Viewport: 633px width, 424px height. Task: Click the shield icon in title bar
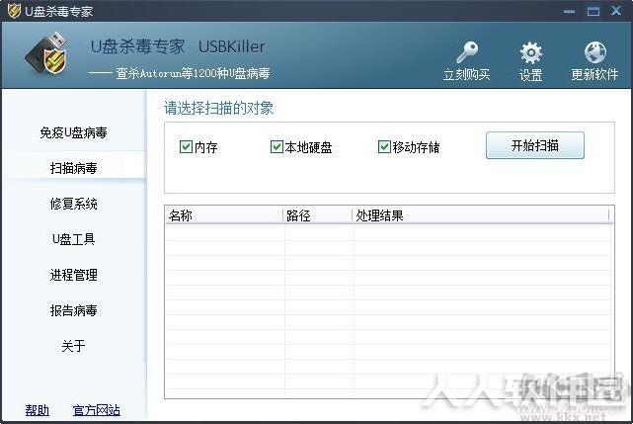[x=14, y=11]
